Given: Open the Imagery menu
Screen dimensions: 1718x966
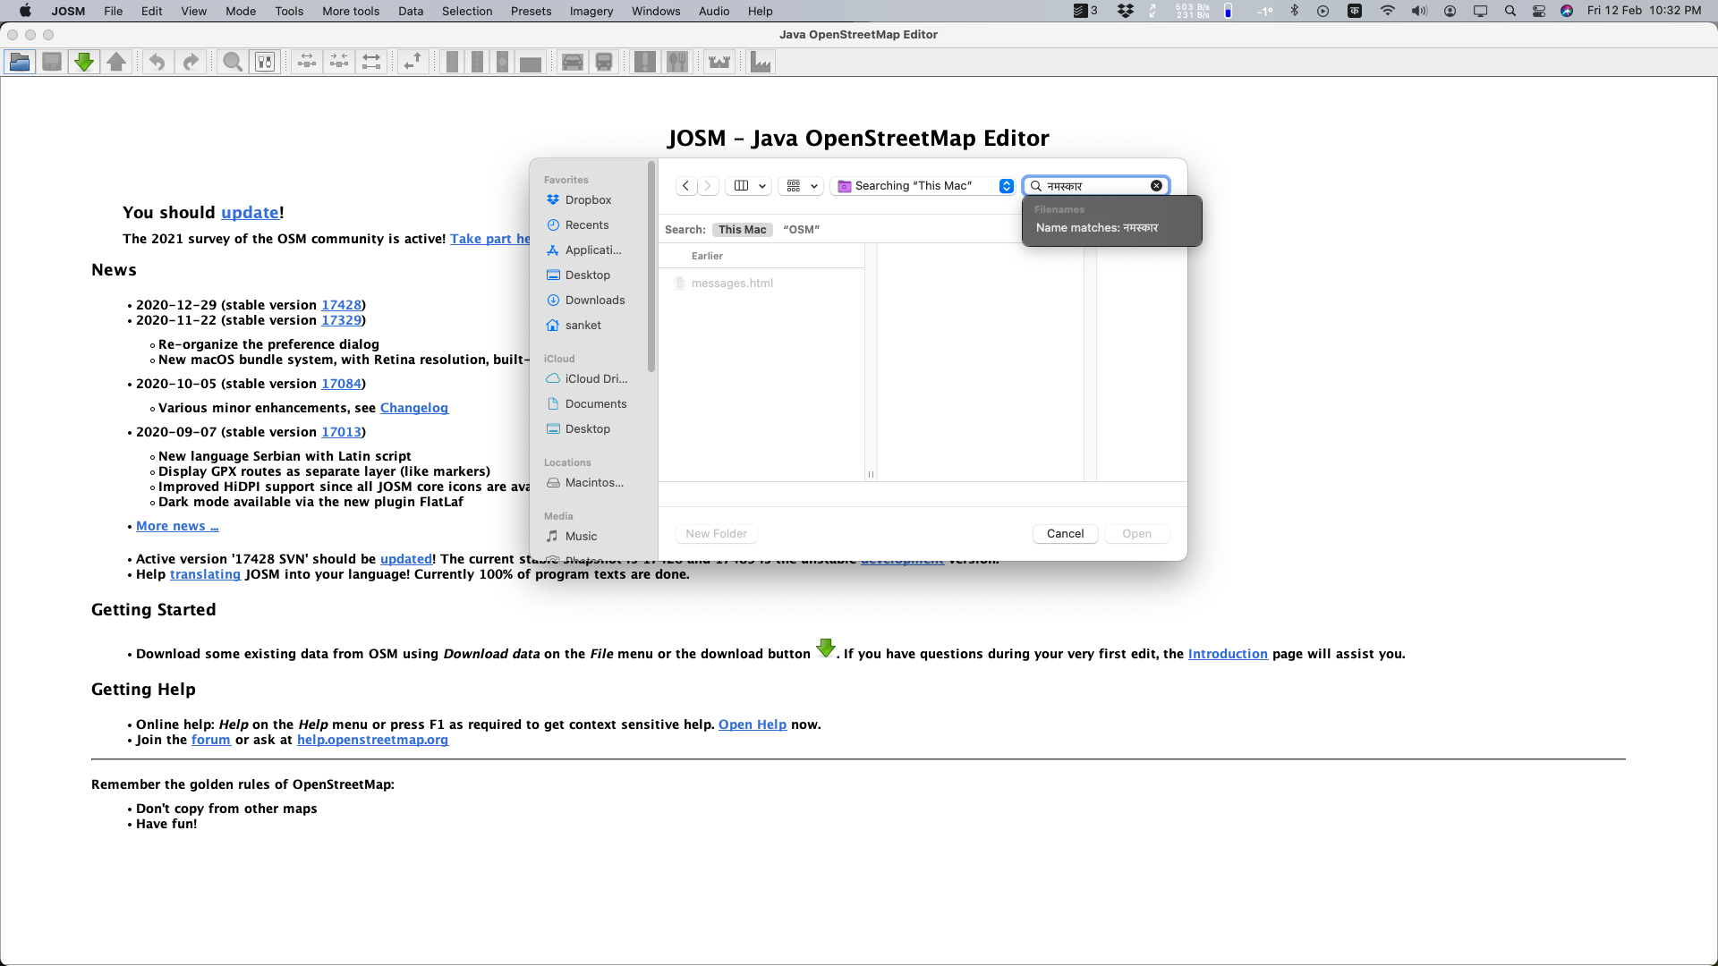Looking at the screenshot, I should pos(591,11).
